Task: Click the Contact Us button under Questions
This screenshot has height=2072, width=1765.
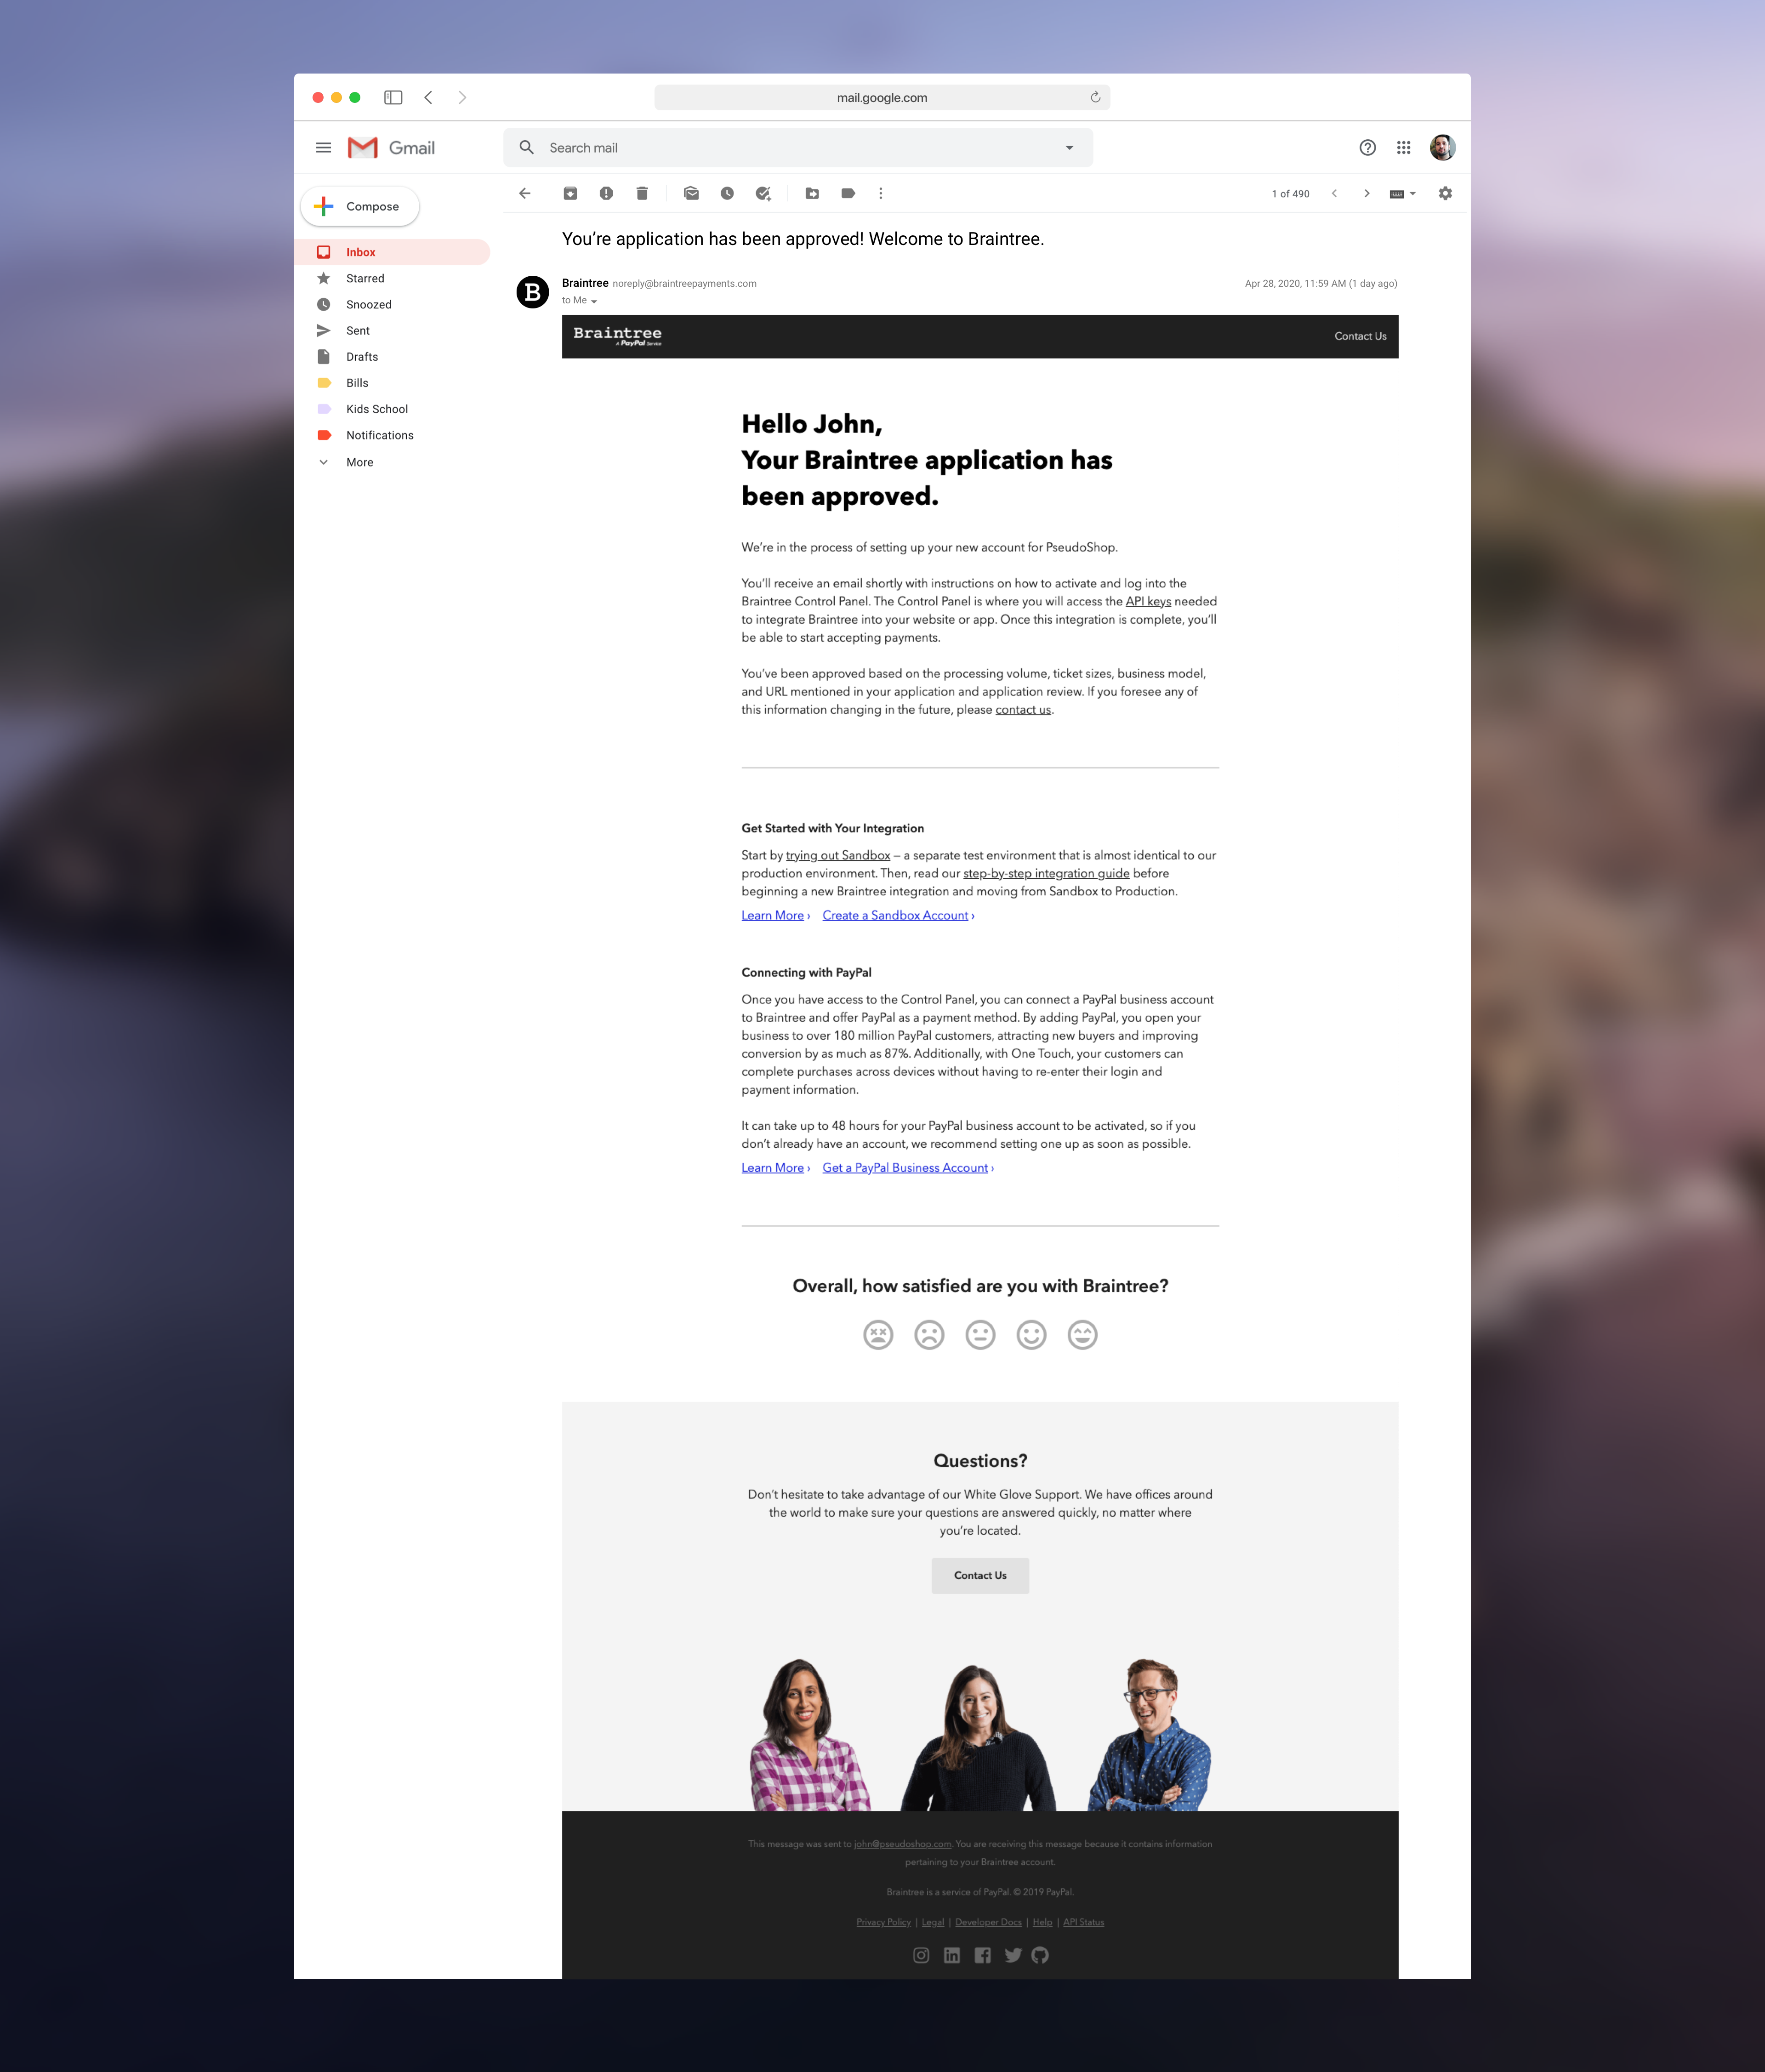Action: [980, 1576]
